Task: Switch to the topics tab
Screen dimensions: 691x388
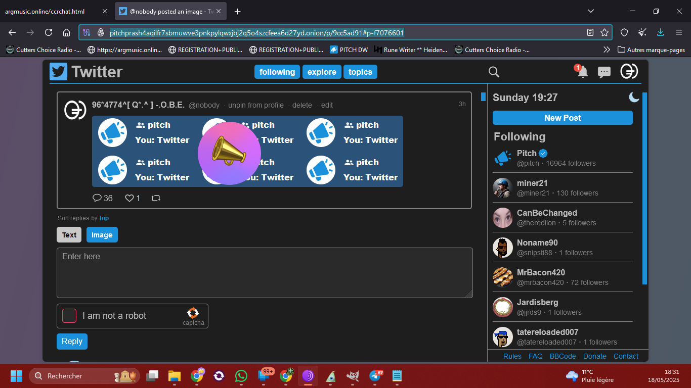Action: (360, 72)
